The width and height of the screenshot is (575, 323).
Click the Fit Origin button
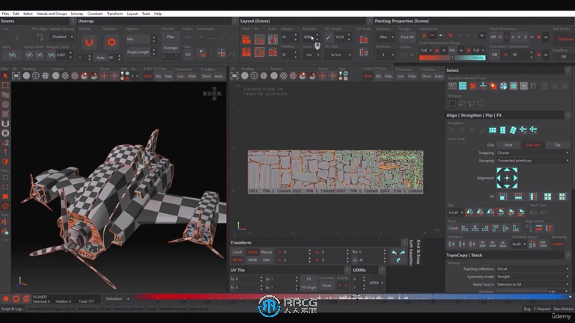(x=309, y=287)
